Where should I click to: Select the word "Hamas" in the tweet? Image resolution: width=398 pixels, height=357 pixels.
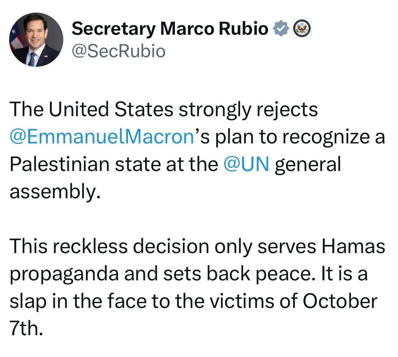(353, 246)
